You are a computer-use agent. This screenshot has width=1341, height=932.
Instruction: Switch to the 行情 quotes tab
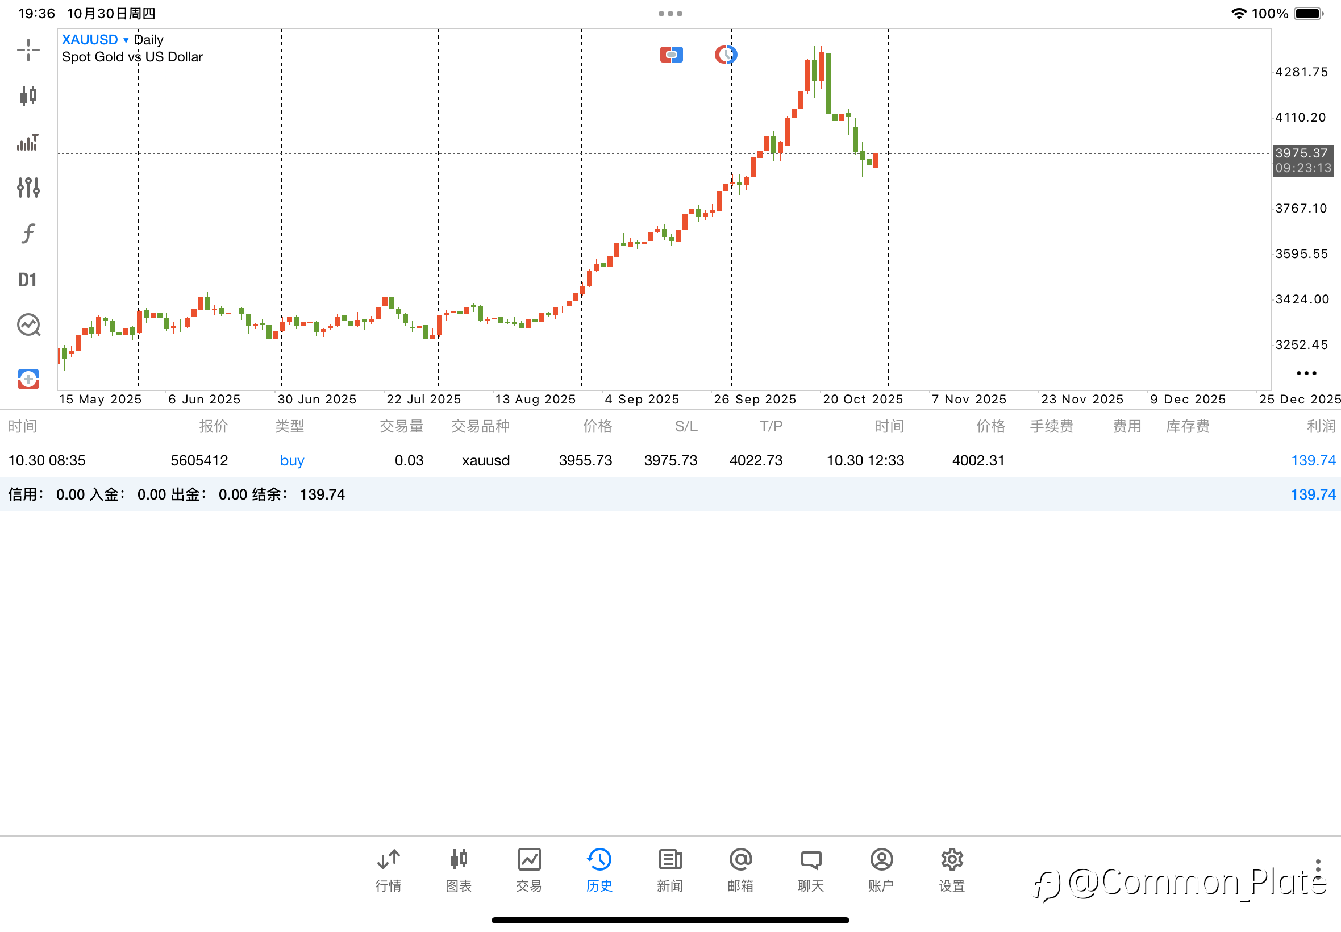click(388, 870)
